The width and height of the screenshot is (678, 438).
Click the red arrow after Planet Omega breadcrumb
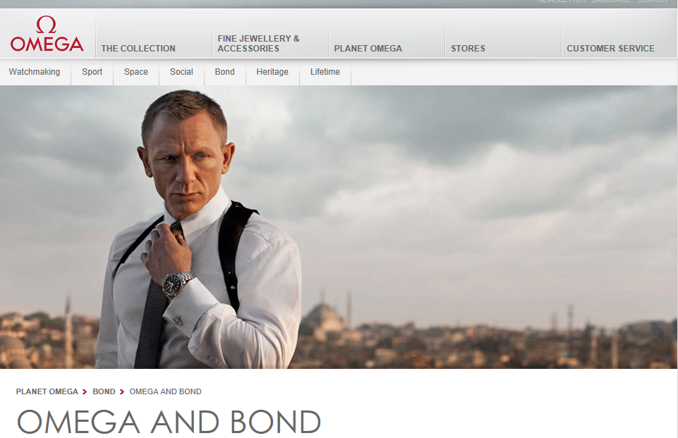85,391
